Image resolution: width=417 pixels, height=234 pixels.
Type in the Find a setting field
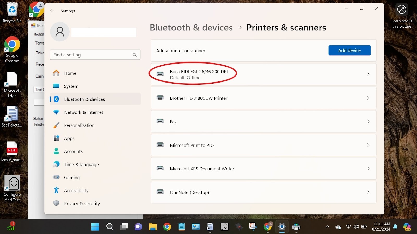(x=95, y=55)
